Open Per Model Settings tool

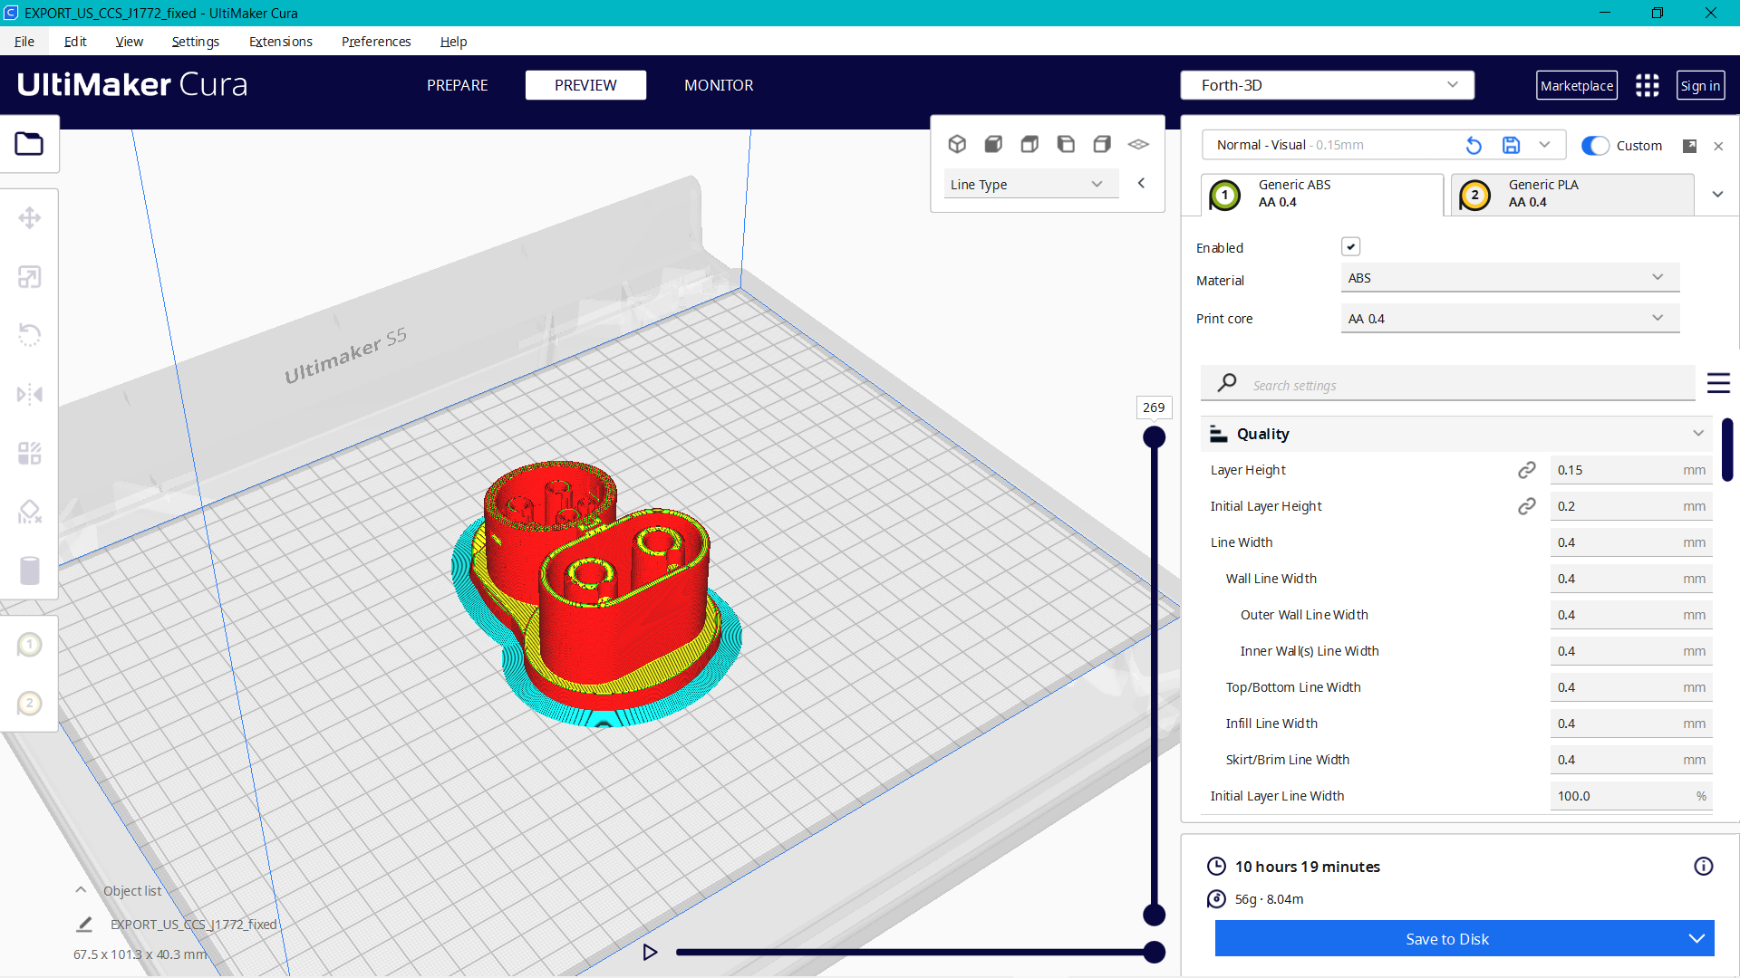point(31,453)
